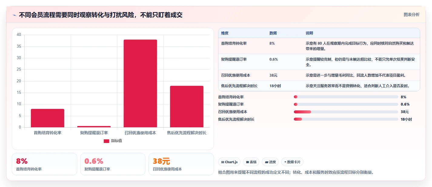The height and width of the screenshot is (187, 432).
Task: Click the 38元 table value
Action: 273,75
